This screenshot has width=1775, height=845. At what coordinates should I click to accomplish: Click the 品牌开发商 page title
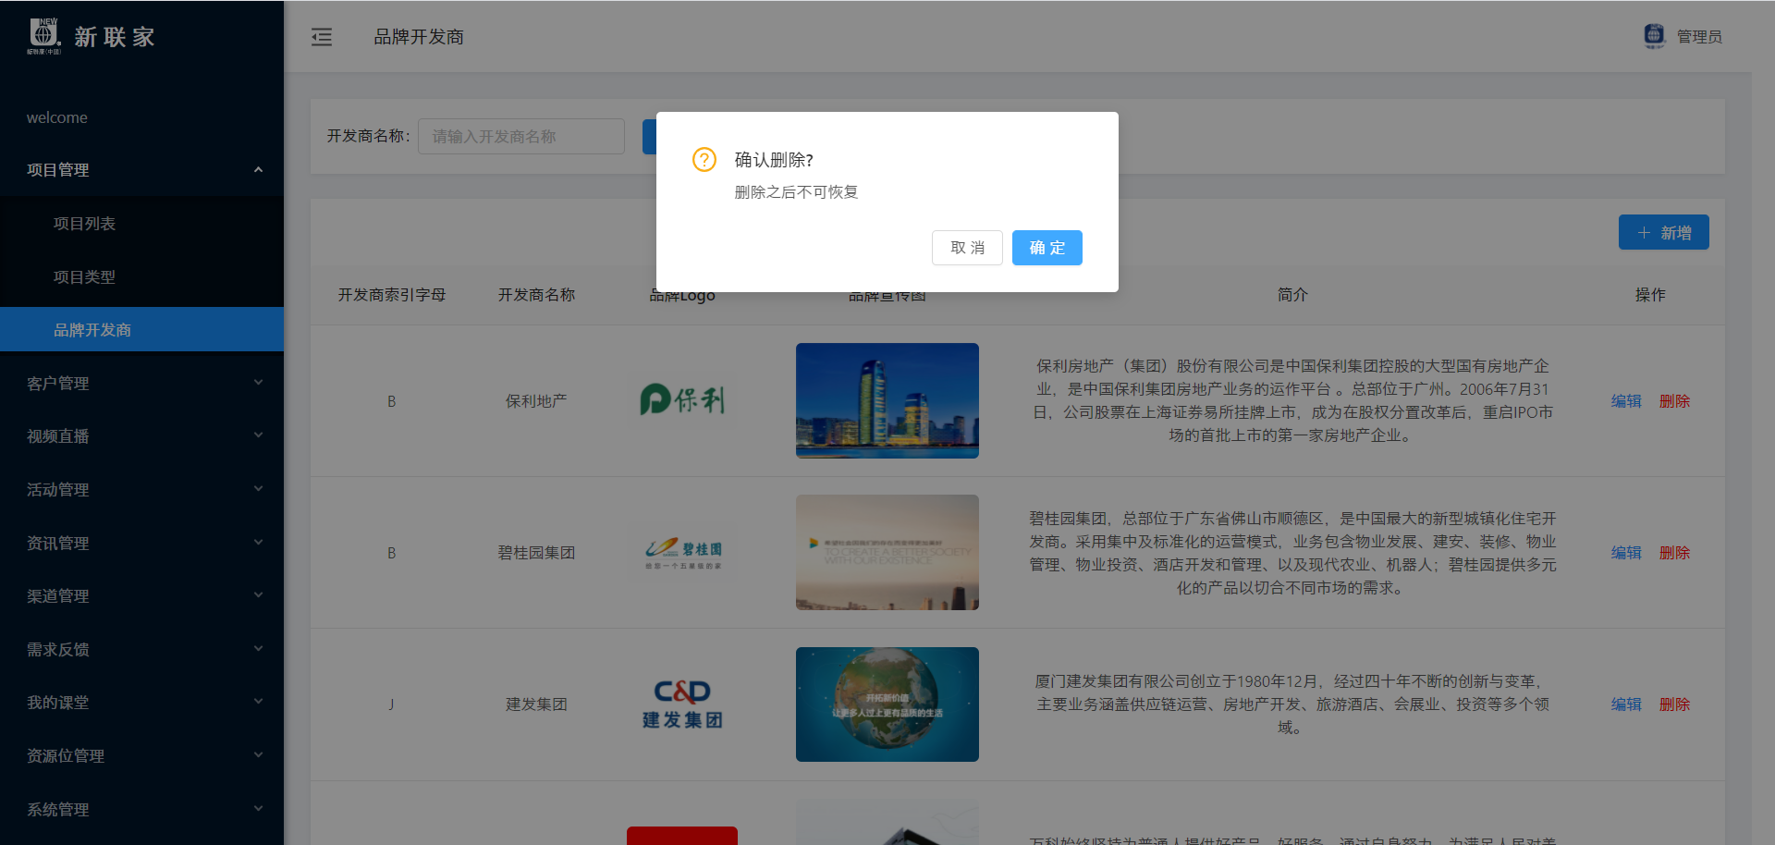pyautogui.click(x=419, y=37)
